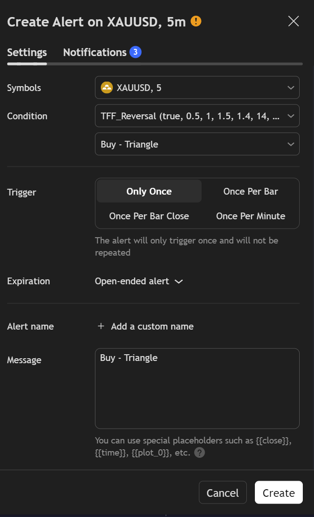The height and width of the screenshot is (517, 314).
Task: Click Add a custom name link
Action: 152,326
